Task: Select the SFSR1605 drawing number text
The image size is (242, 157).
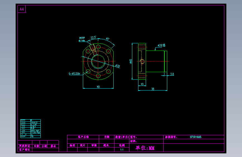Action: pyautogui.click(x=196, y=137)
